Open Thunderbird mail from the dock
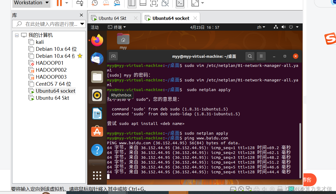Viewport: 336px width, 194px height. coord(97,59)
